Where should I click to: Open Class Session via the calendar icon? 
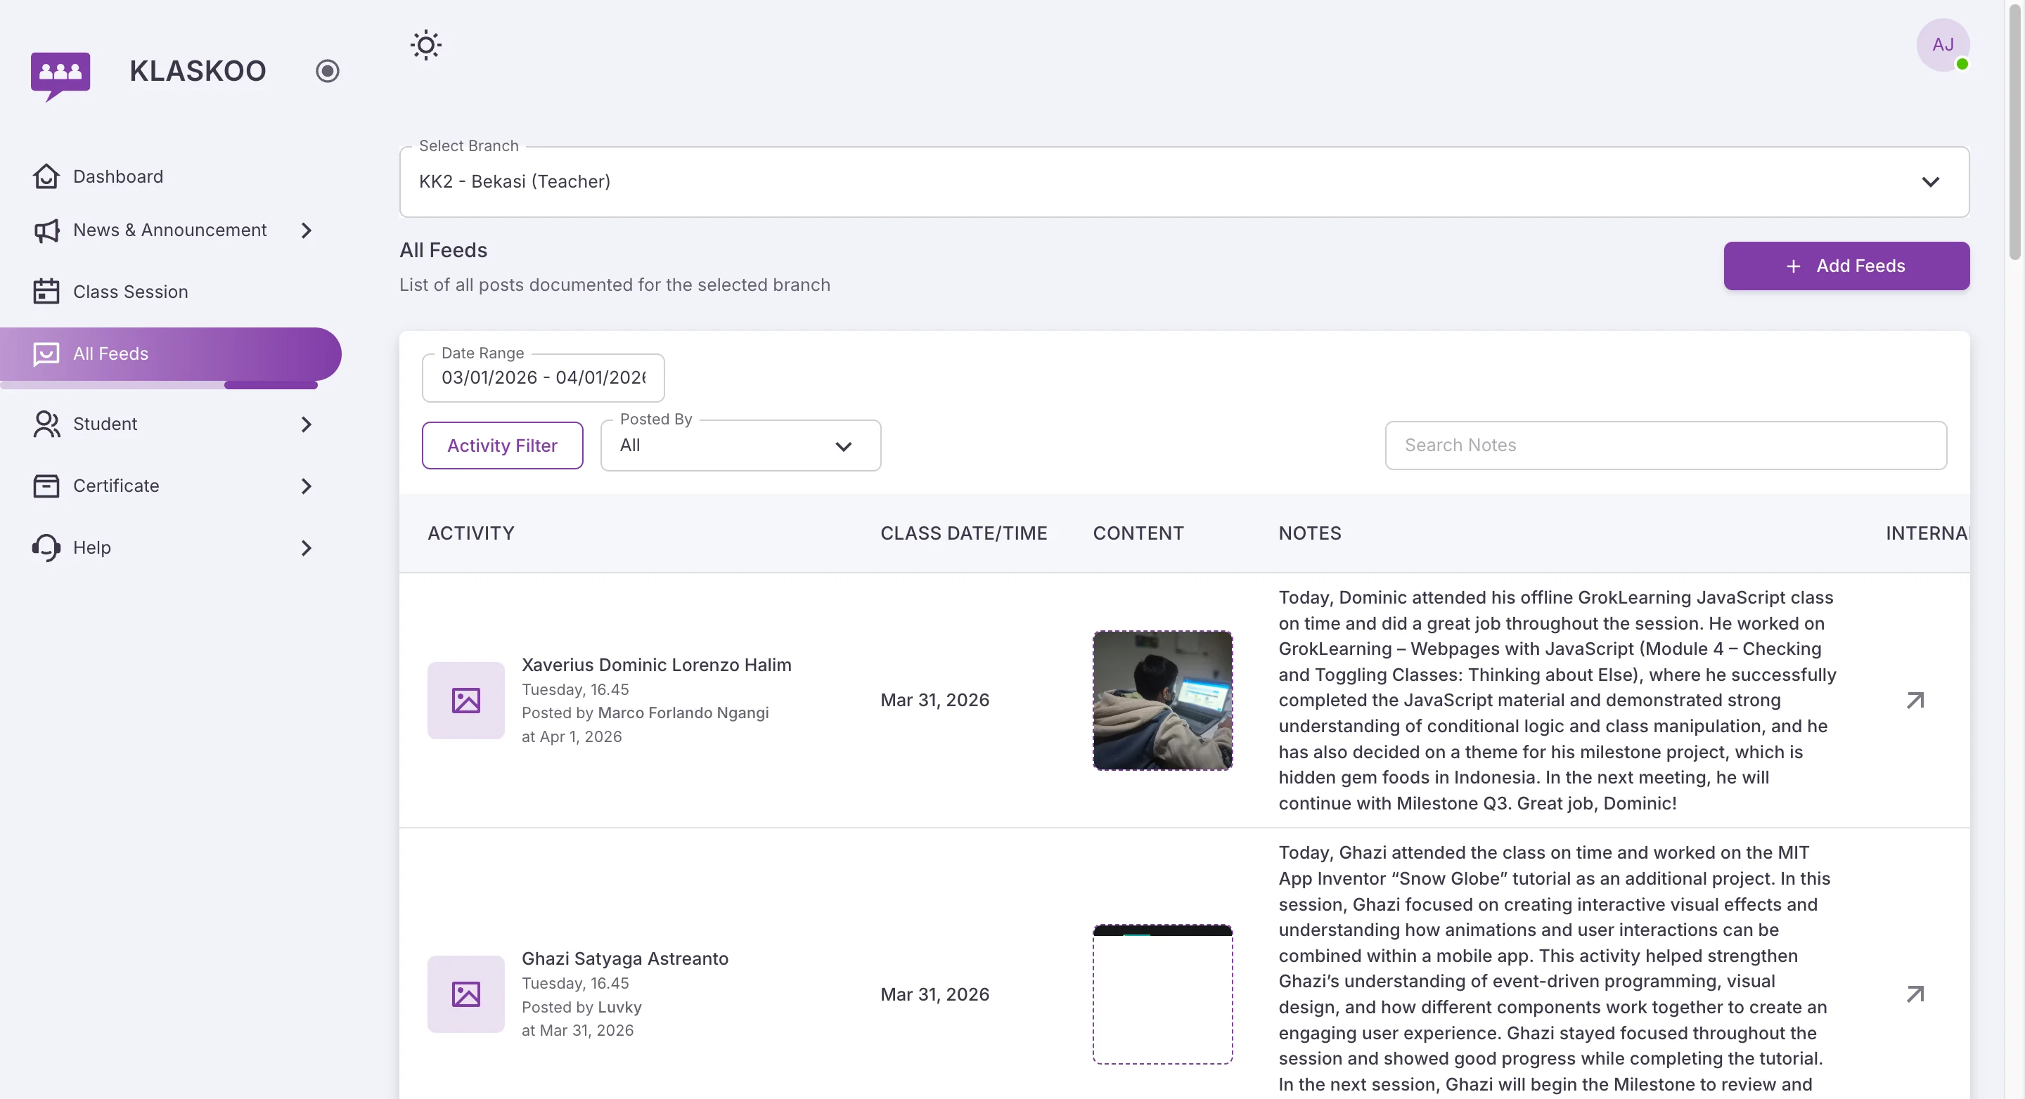pyautogui.click(x=46, y=291)
